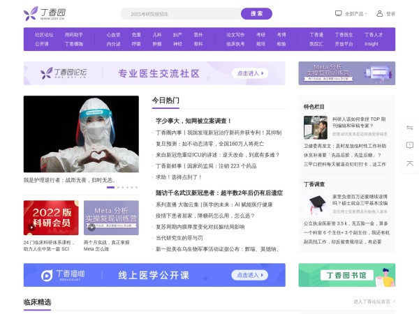Open article 公立执业医薪资 3.5 k
Image resolution: width=419 pixels, height=314 pixels.
(x=346, y=223)
